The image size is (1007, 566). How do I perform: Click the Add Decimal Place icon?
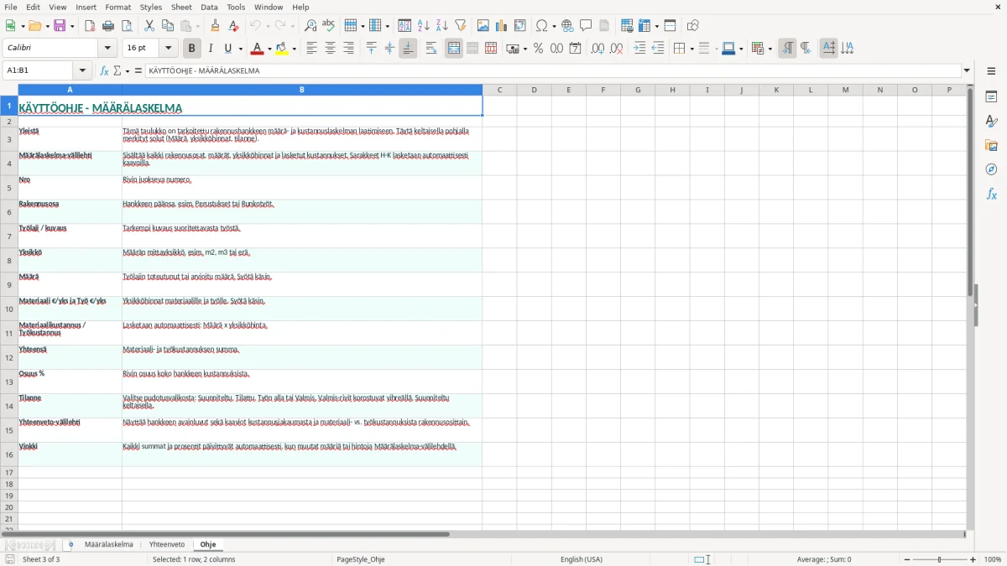click(x=597, y=49)
